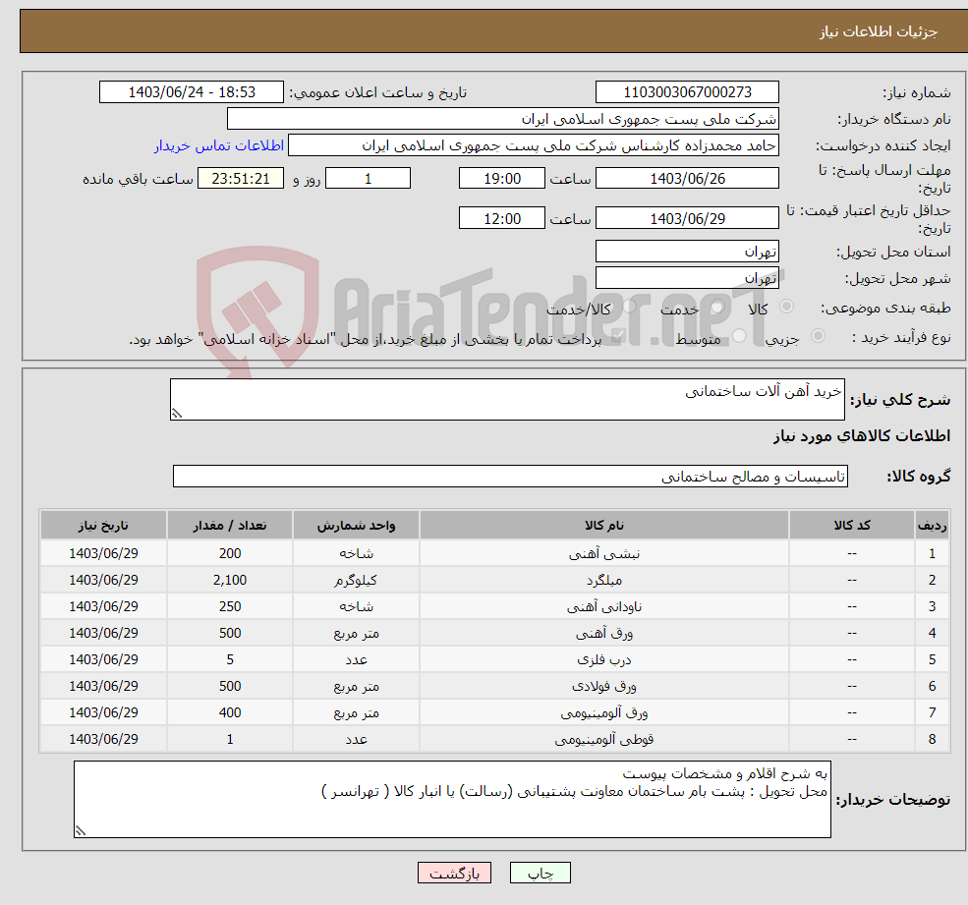Click the item name درب فلزی

[x=603, y=660]
